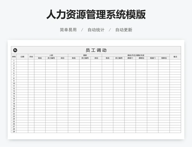Select row number 10 cell

tap(14, 83)
